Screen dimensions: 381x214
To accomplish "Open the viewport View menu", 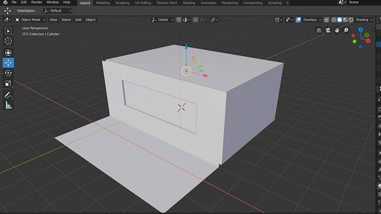I will pos(53,19).
